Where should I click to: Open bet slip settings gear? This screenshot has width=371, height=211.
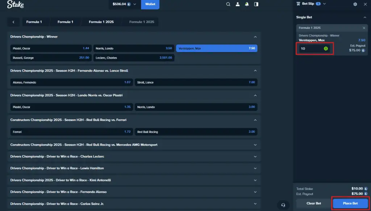[355, 4]
